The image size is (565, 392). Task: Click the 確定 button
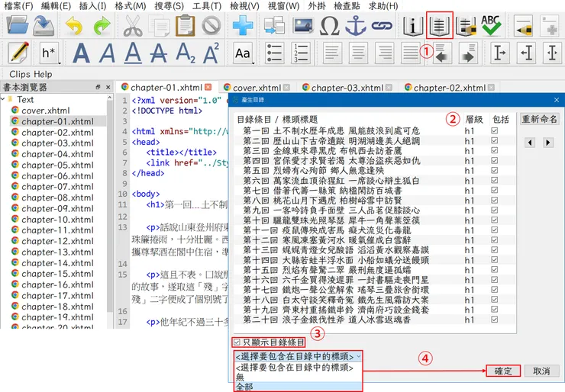click(x=503, y=371)
